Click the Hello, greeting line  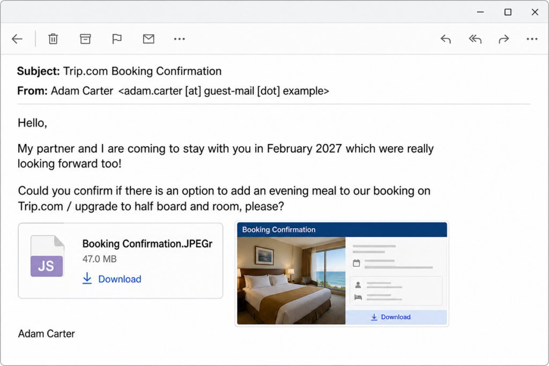(x=32, y=123)
